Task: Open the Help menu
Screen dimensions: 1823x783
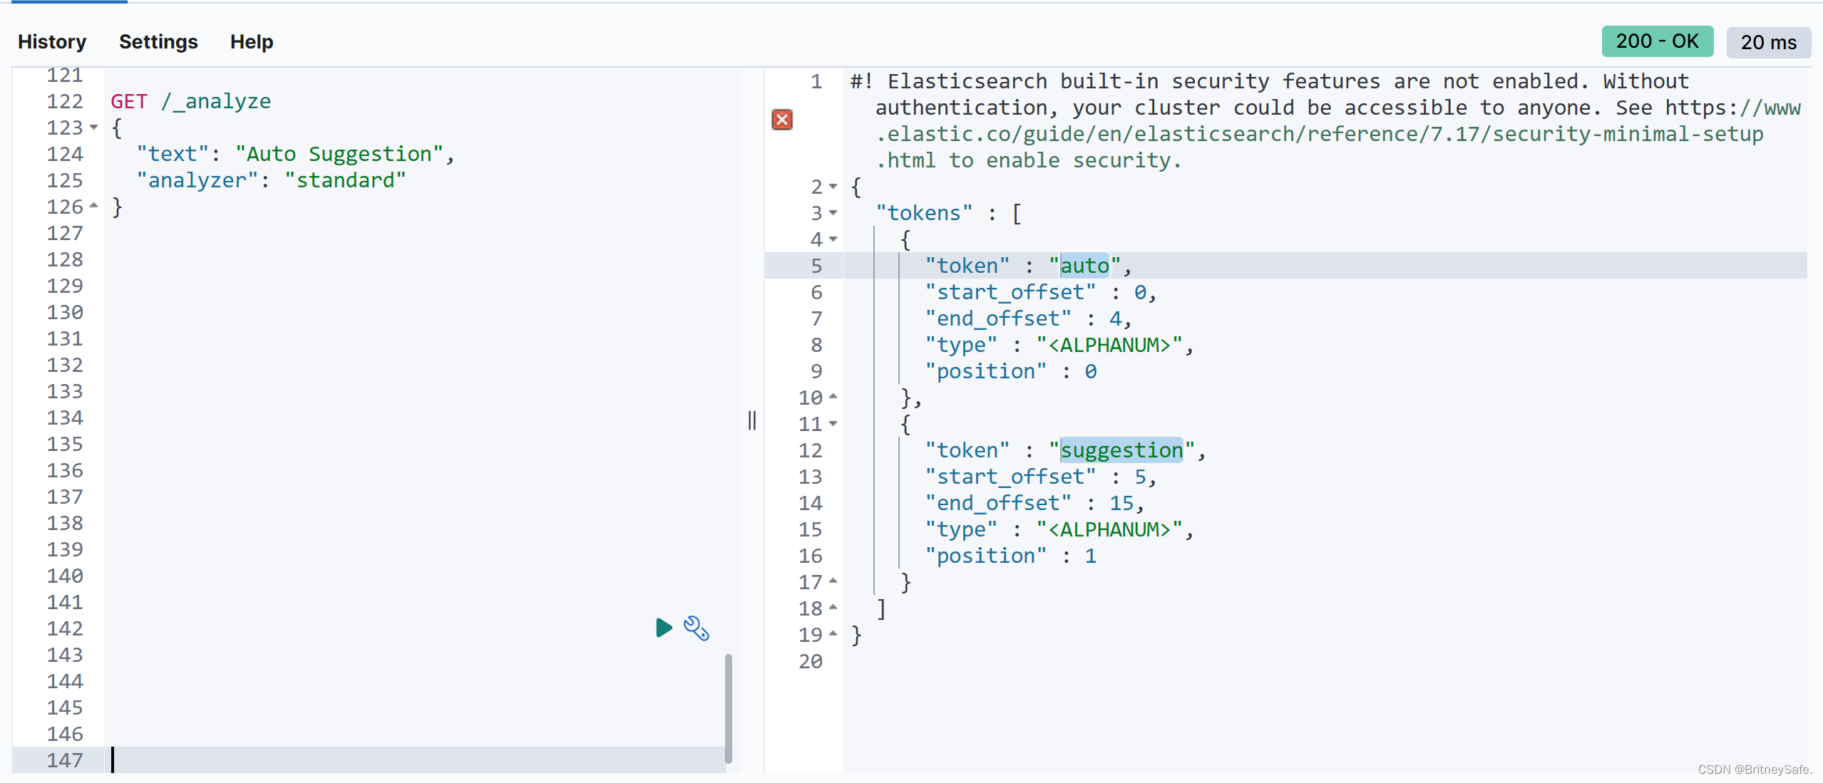Action: pos(252,42)
